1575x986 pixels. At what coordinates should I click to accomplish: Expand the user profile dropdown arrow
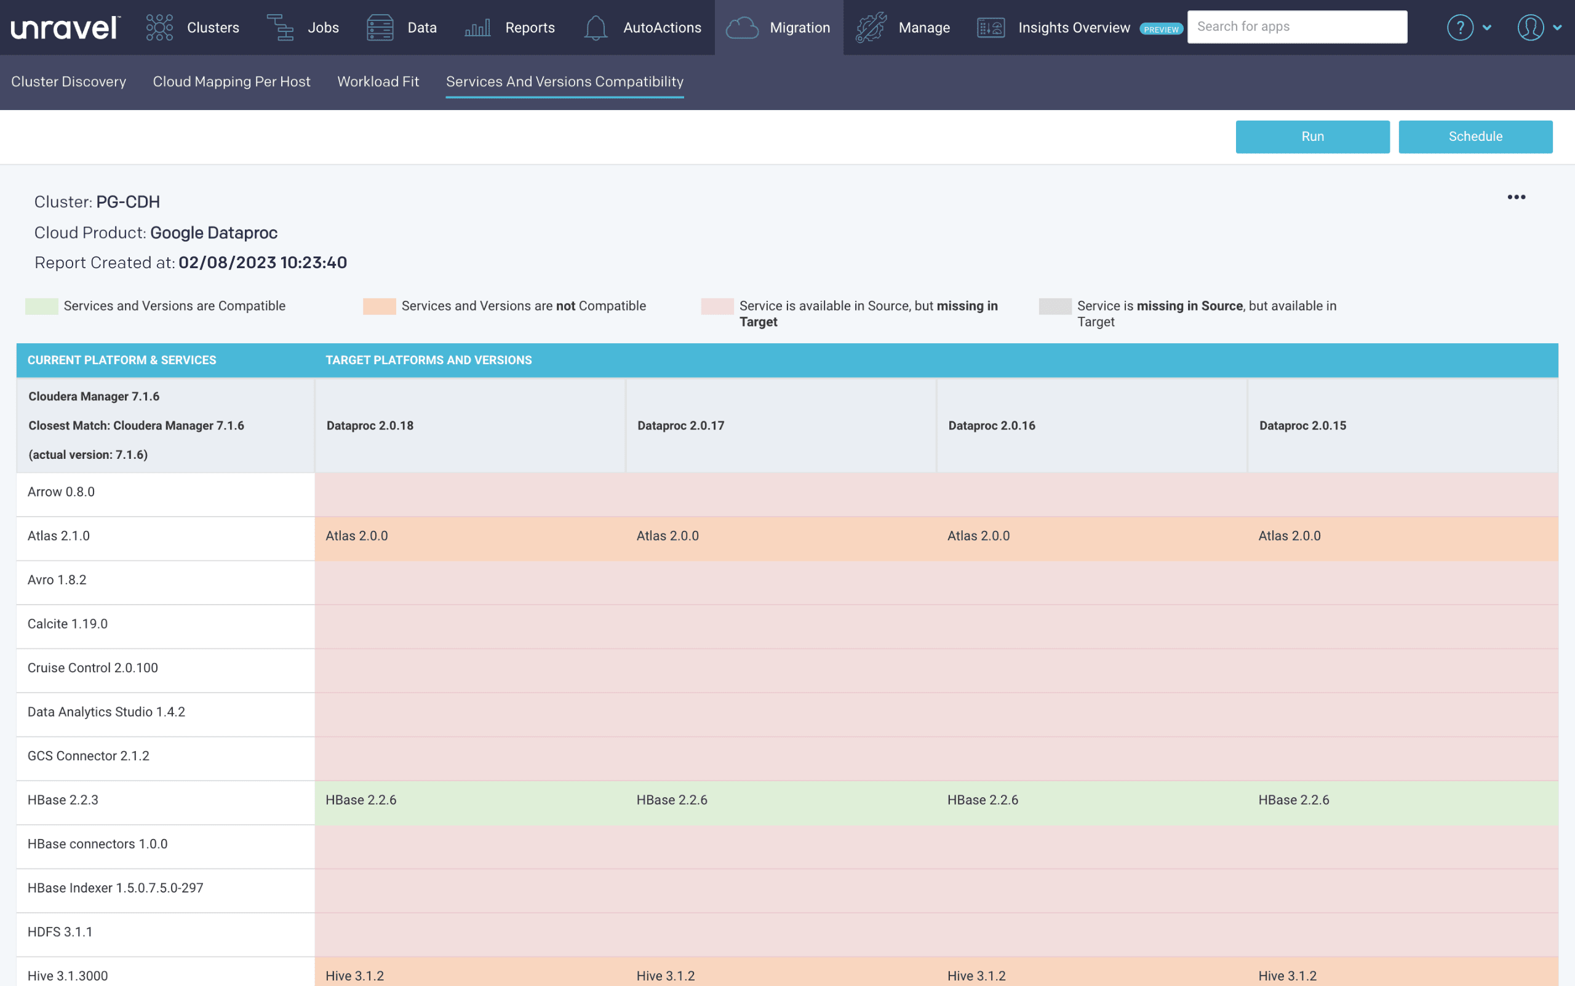[1557, 28]
